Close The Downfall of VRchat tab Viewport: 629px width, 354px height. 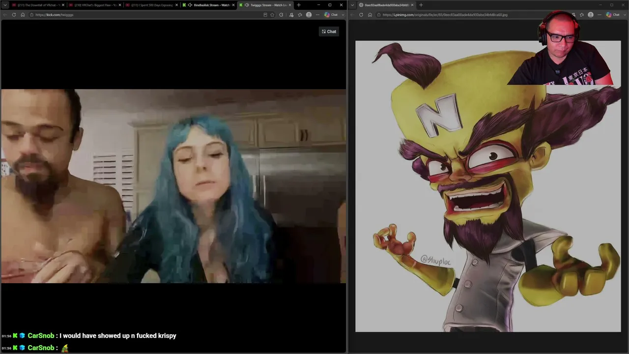pos(63,5)
